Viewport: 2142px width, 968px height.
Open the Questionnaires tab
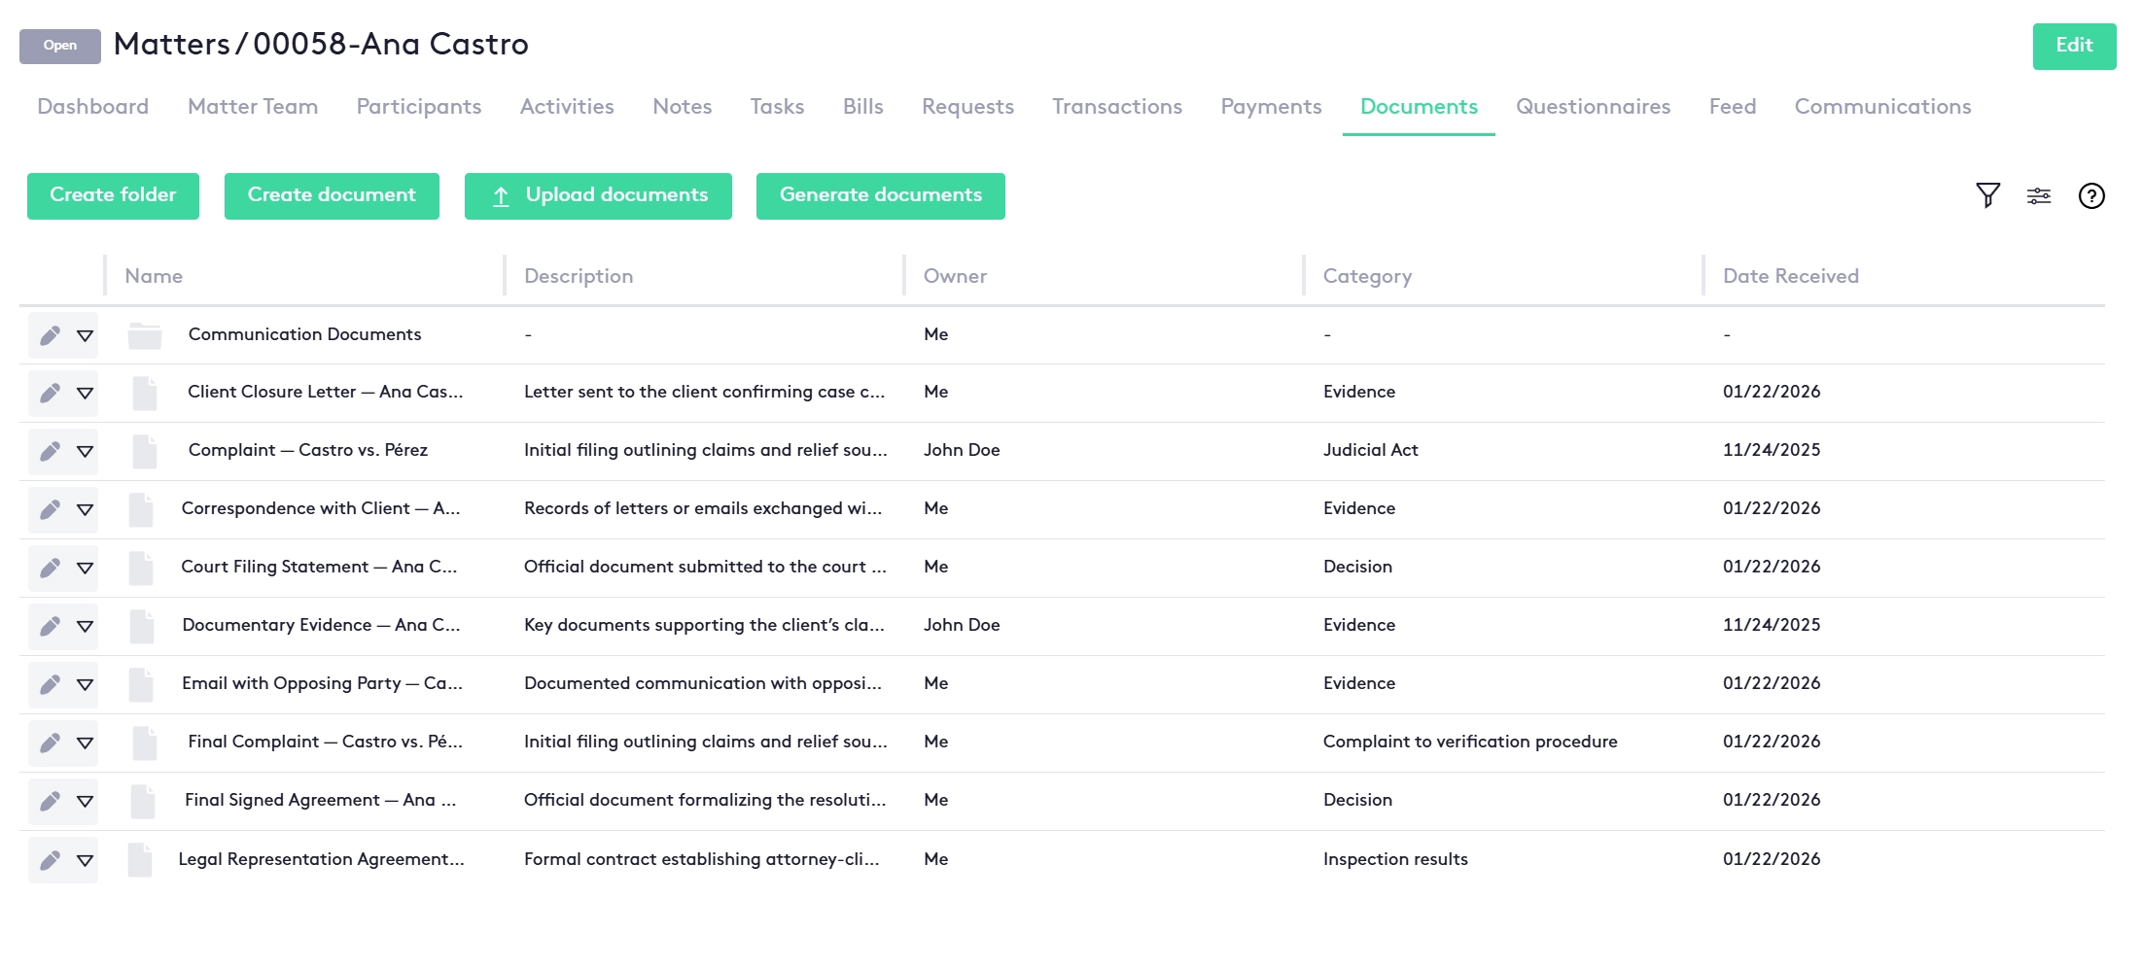pos(1593,107)
